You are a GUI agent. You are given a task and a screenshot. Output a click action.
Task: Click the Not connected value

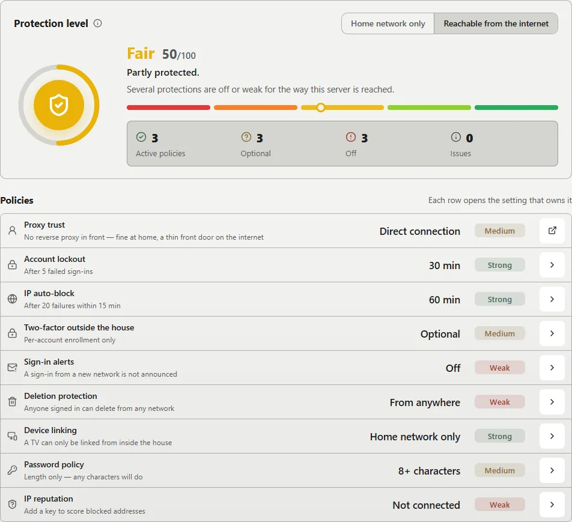(x=426, y=505)
